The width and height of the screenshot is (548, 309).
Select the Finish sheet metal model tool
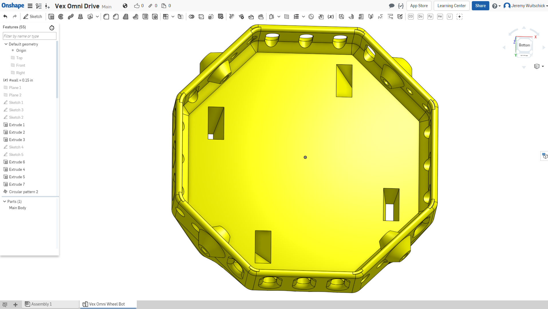(400, 17)
